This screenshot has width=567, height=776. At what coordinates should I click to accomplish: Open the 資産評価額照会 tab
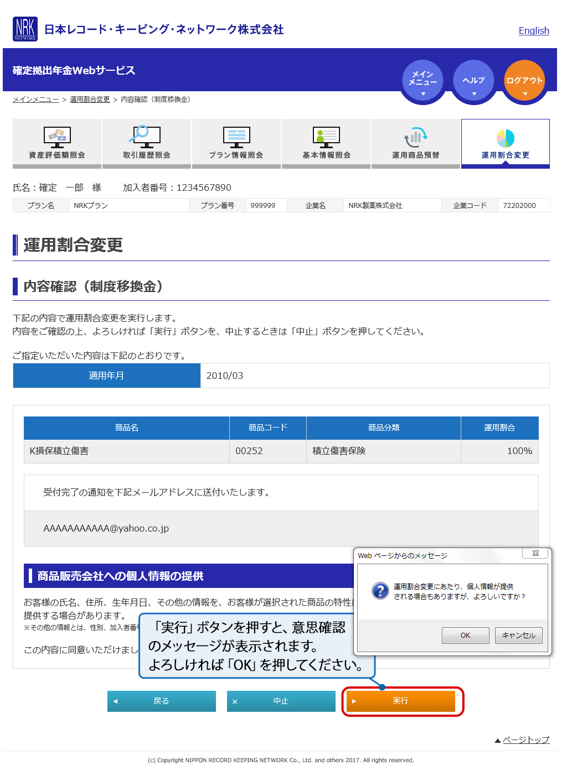point(57,143)
